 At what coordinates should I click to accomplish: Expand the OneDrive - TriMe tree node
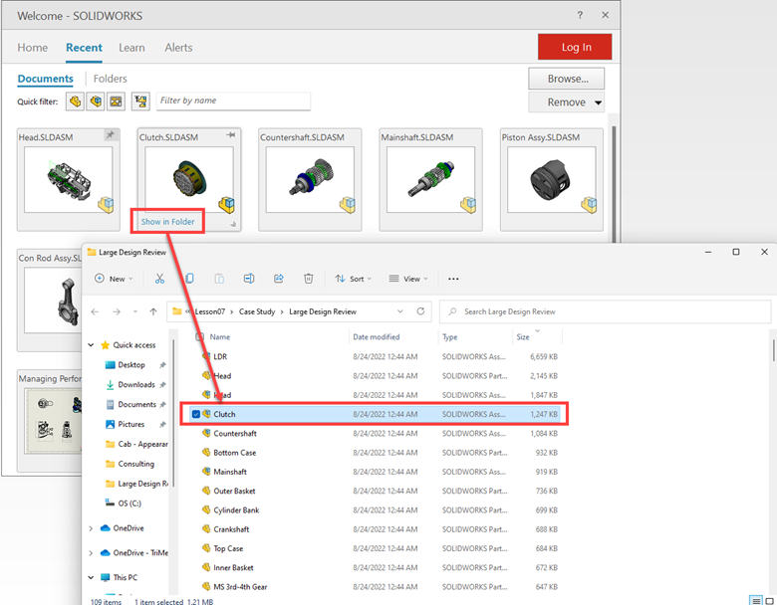click(x=91, y=553)
